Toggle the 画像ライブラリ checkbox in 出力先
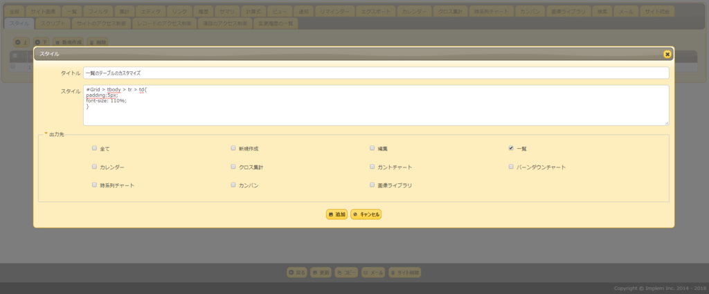This screenshot has height=294, width=709. [372, 185]
